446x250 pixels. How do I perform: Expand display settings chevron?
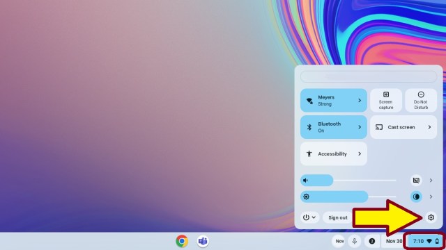pos(431,197)
